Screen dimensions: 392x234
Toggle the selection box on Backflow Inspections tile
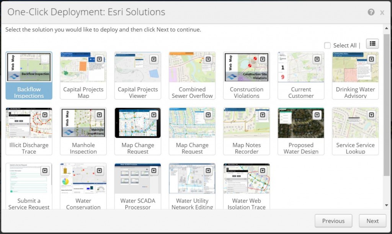pyautogui.click(x=45, y=59)
